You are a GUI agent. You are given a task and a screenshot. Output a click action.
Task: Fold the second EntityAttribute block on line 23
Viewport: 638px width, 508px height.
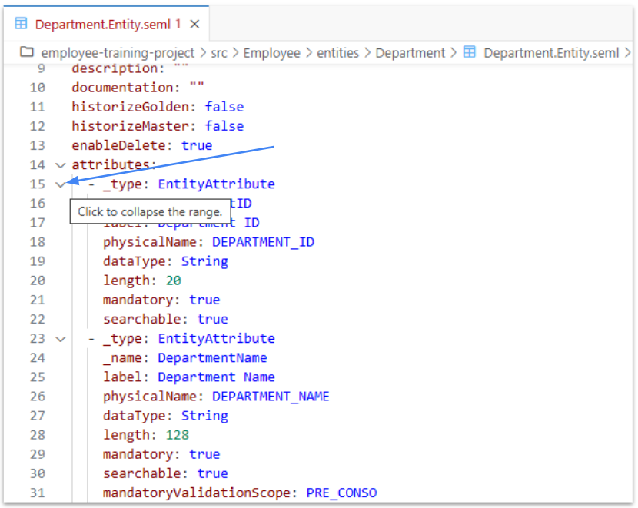(61, 338)
